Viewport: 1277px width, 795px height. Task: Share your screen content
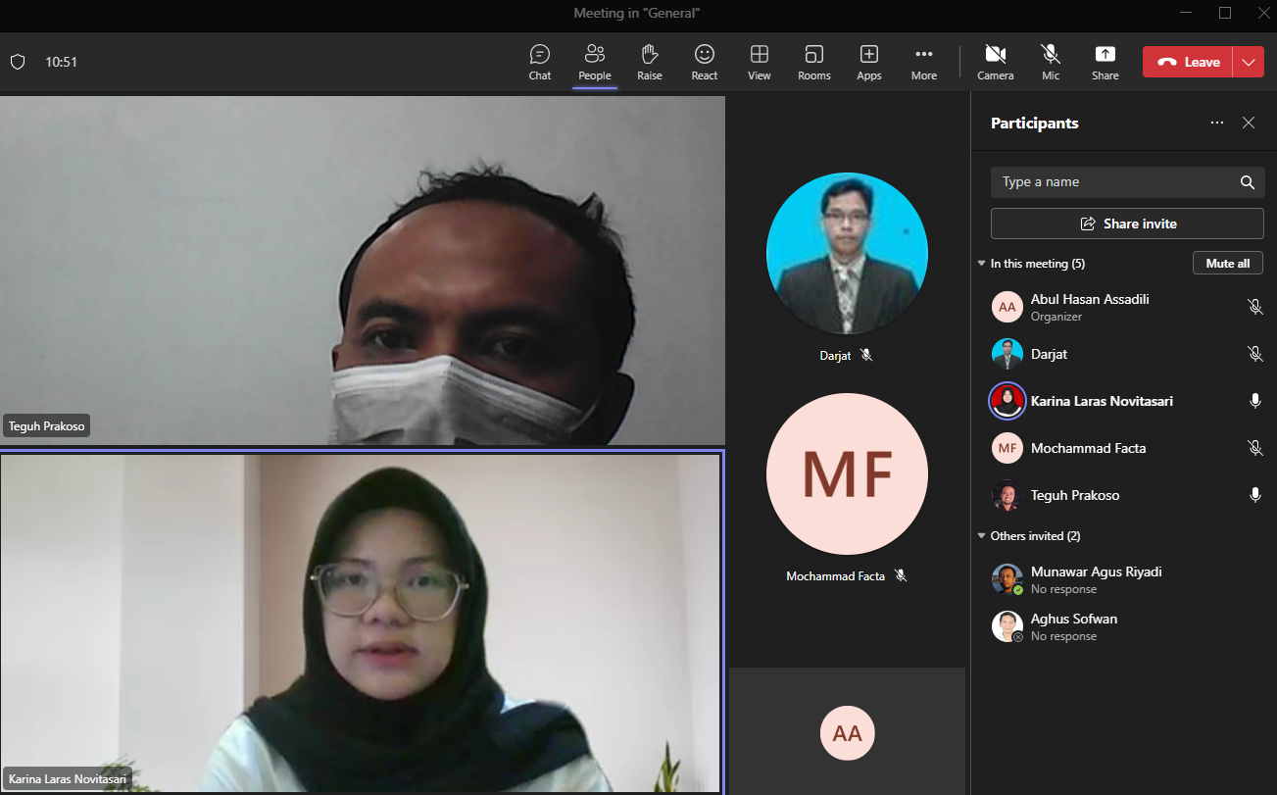tap(1105, 62)
